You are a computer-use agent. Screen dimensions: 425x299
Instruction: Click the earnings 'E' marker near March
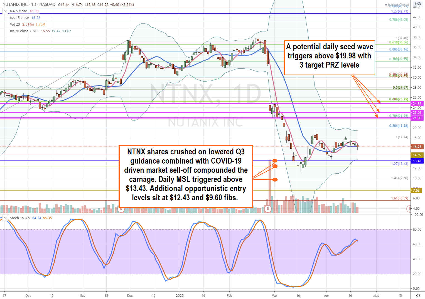point(268,209)
